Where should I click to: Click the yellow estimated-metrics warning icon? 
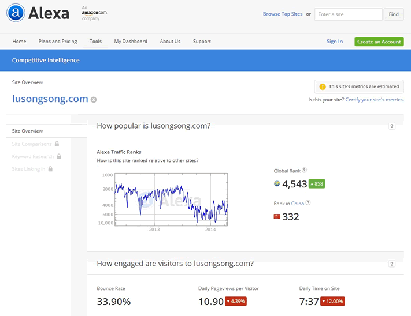point(323,86)
